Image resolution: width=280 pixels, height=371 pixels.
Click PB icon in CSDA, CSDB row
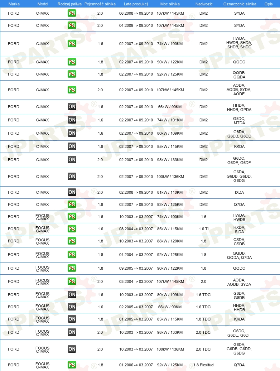72,241
